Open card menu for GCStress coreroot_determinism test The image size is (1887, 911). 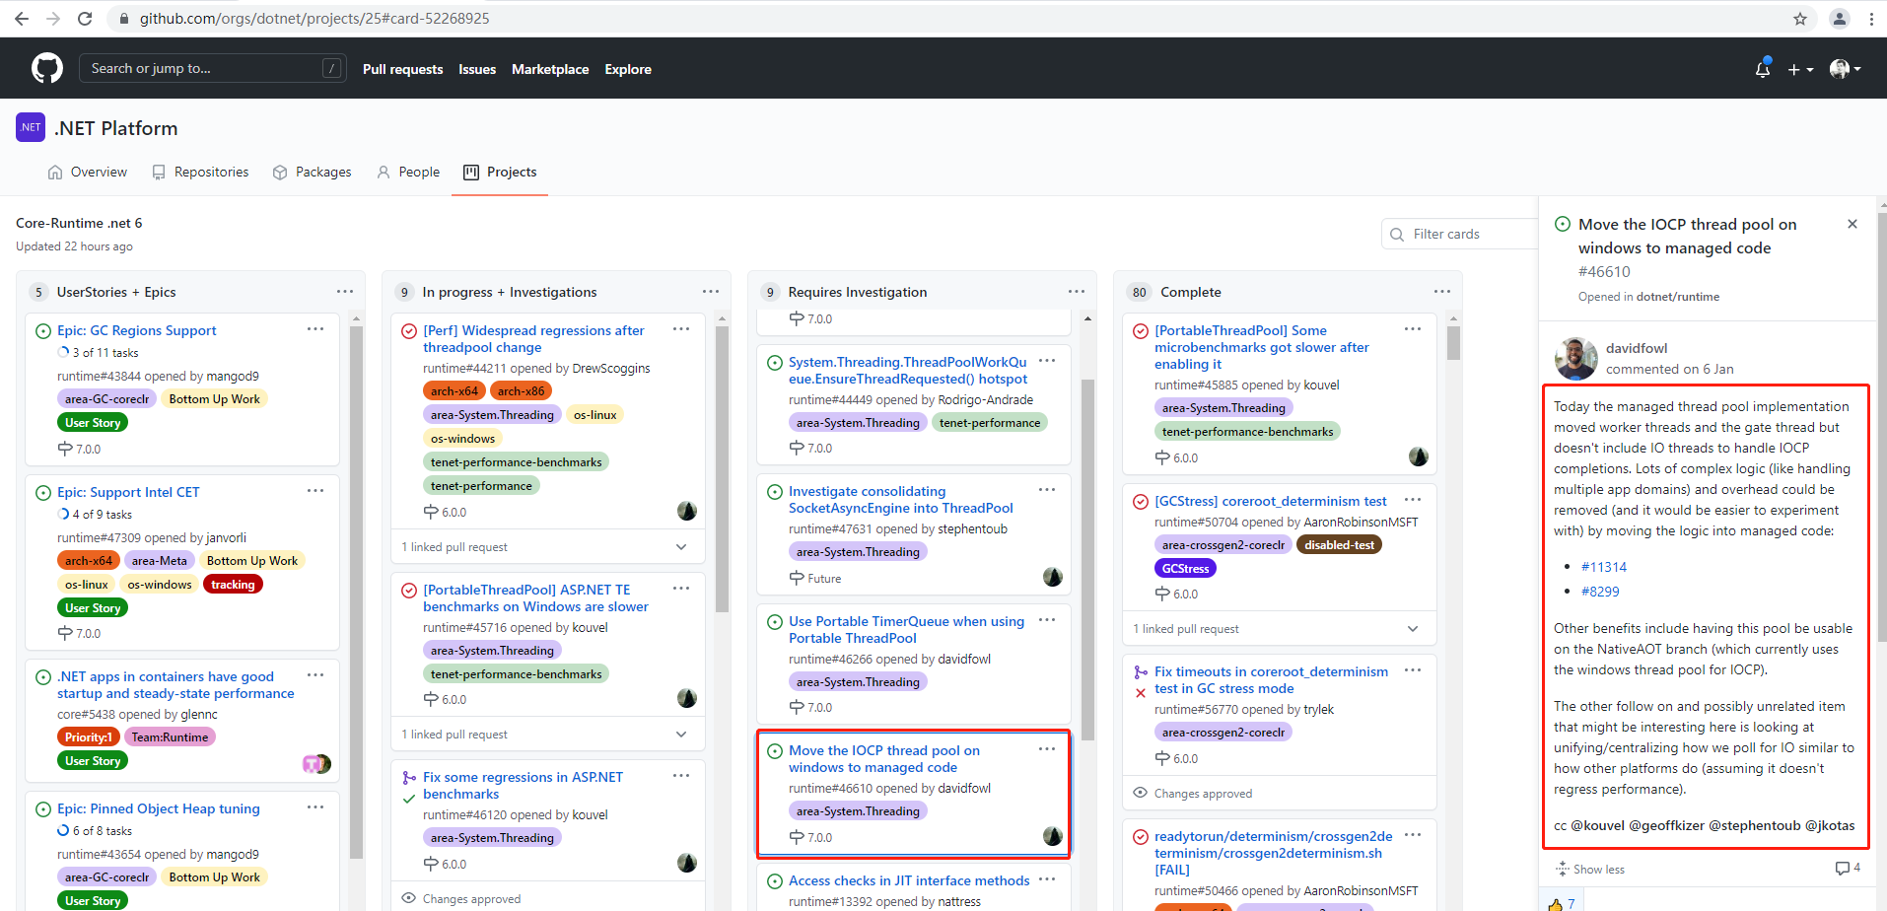[1413, 500]
